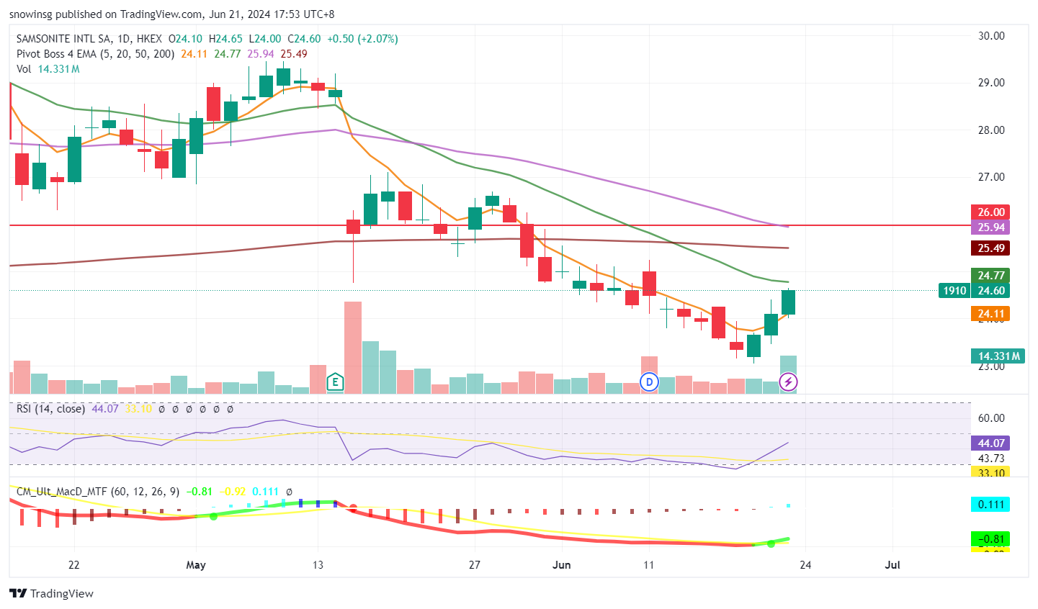1038x609 pixels.
Task: Click the 'Jul' label on time axis
Action: [892, 565]
